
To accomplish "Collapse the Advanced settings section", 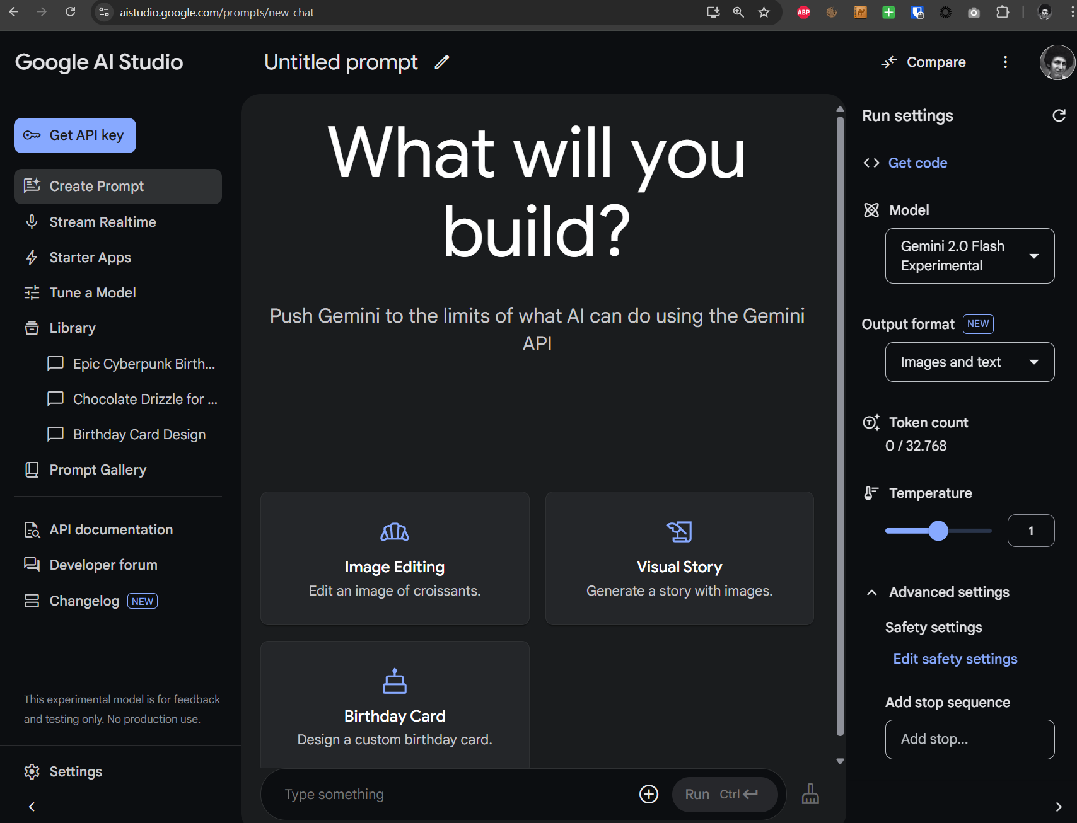I will click(x=871, y=592).
